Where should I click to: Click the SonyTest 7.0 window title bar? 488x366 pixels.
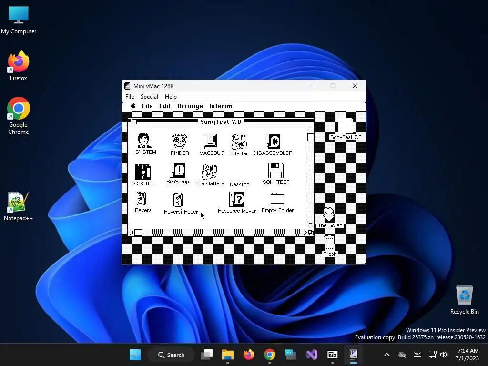click(x=221, y=122)
